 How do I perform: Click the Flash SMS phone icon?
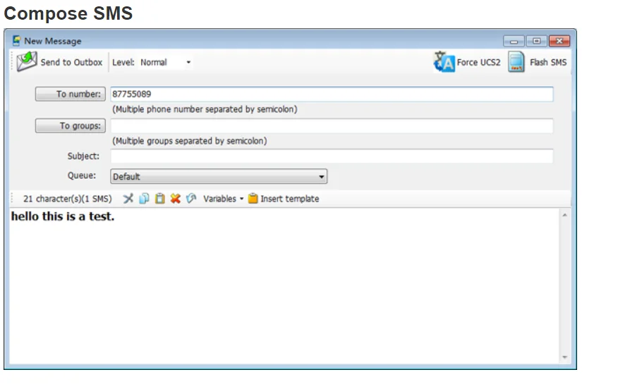(516, 62)
